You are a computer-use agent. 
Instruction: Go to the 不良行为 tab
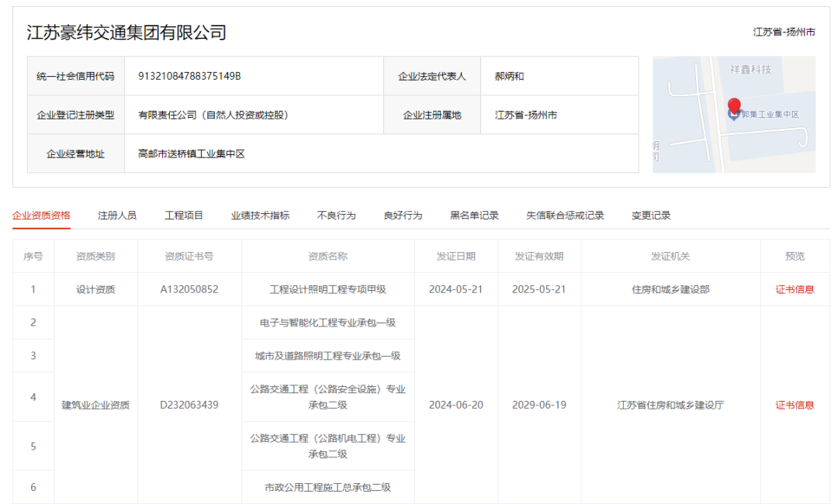(336, 215)
